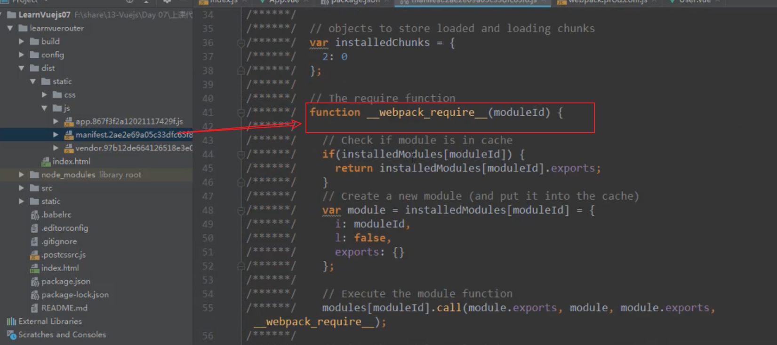
Task: Expand the vendor.97b12de6 file node arrow
Action: point(56,149)
